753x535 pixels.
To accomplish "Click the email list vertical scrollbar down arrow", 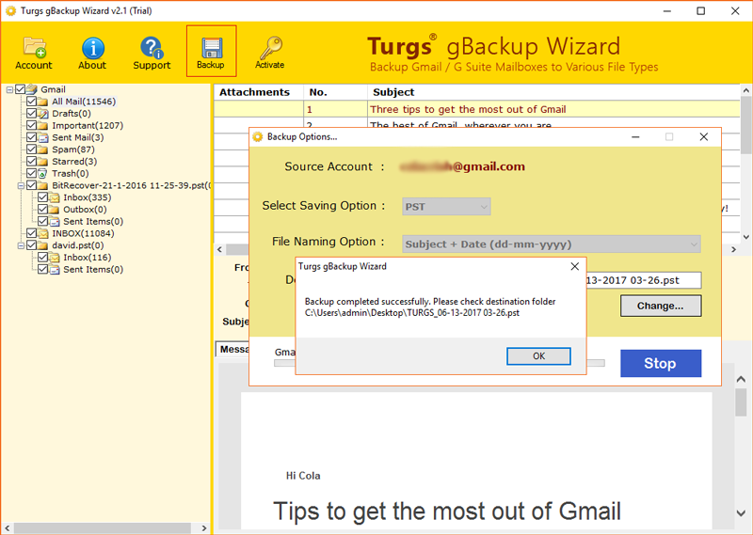I will click(x=745, y=237).
